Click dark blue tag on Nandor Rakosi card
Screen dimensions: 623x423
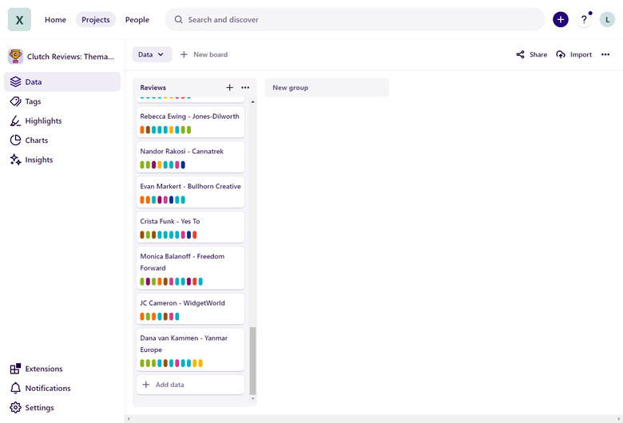[x=183, y=165]
